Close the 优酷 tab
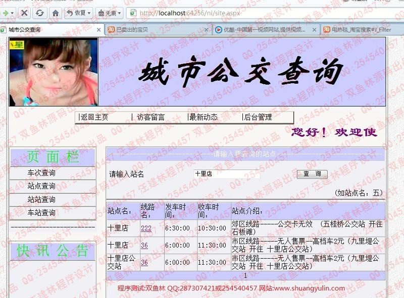This screenshot has height=298, width=404. coord(314,30)
